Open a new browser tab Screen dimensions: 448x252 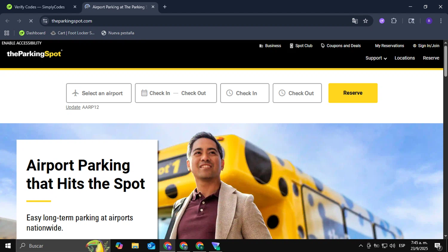[165, 7]
